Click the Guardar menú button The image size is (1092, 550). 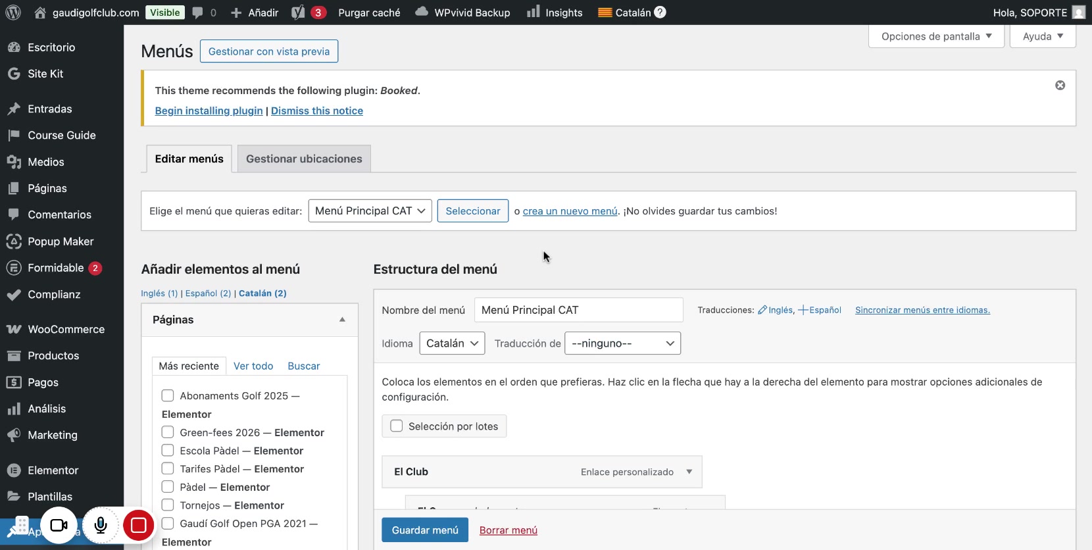tap(425, 530)
